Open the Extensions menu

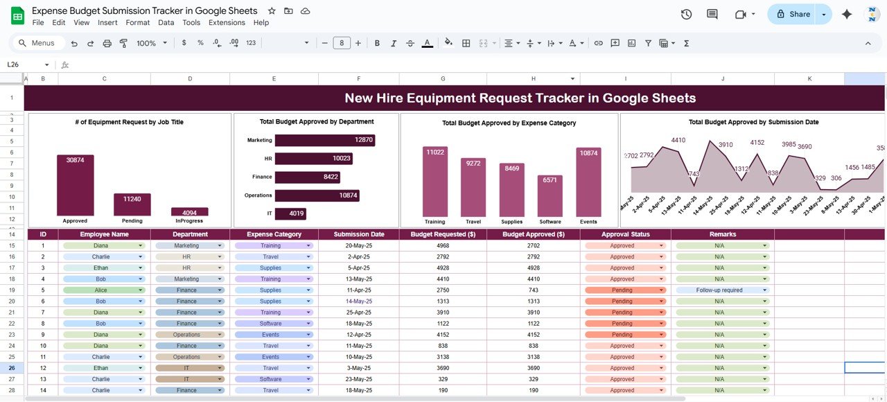(x=227, y=22)
